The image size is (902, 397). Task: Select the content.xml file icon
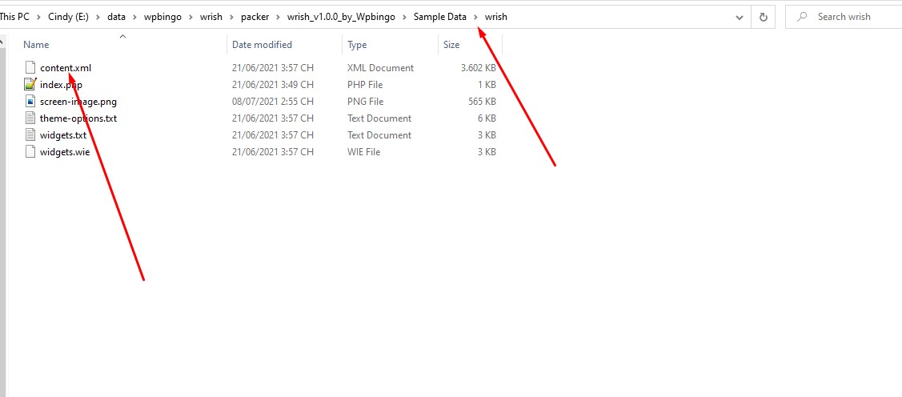pyautogui.click(x=30, y=68)
